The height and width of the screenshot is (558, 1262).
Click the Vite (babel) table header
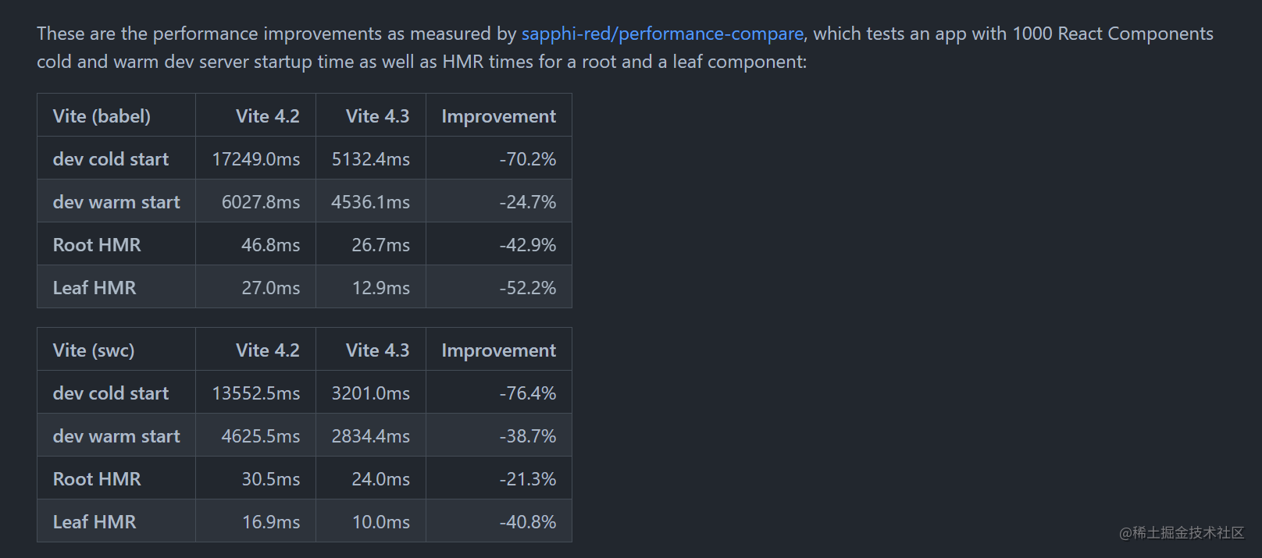point(102,116)
